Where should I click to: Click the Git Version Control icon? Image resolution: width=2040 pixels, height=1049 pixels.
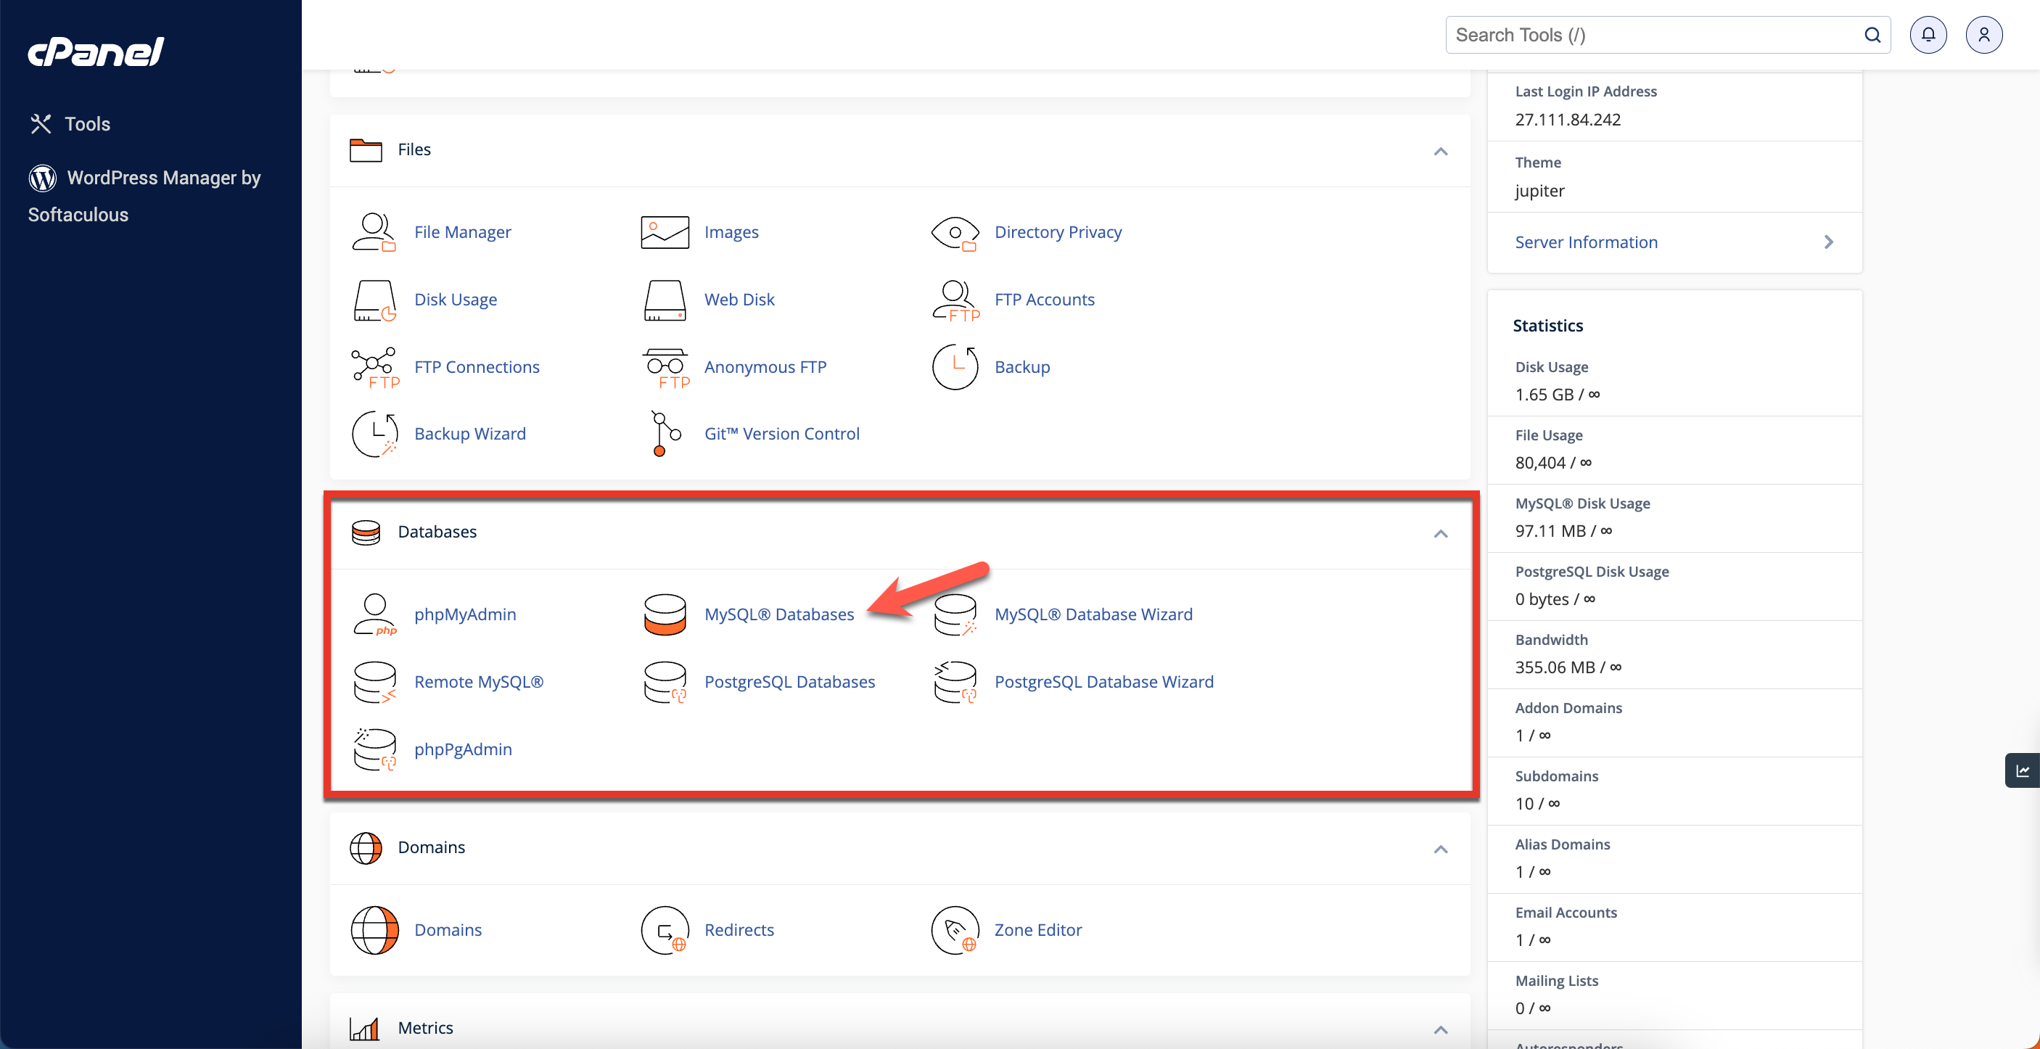pyautogui.click(x=665, y=434)
